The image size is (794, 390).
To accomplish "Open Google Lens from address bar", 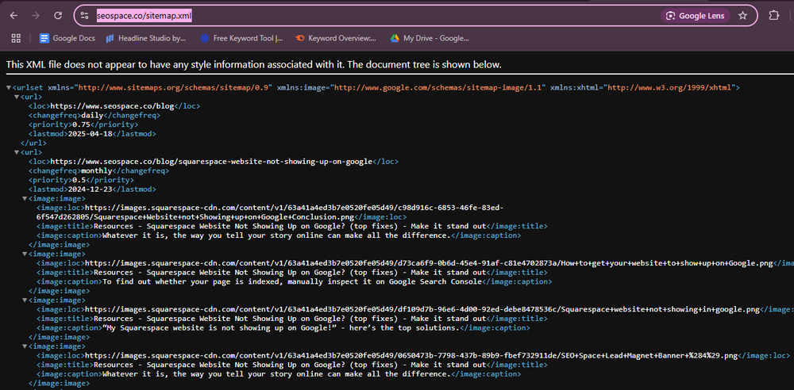I will [x=696, y=16].
